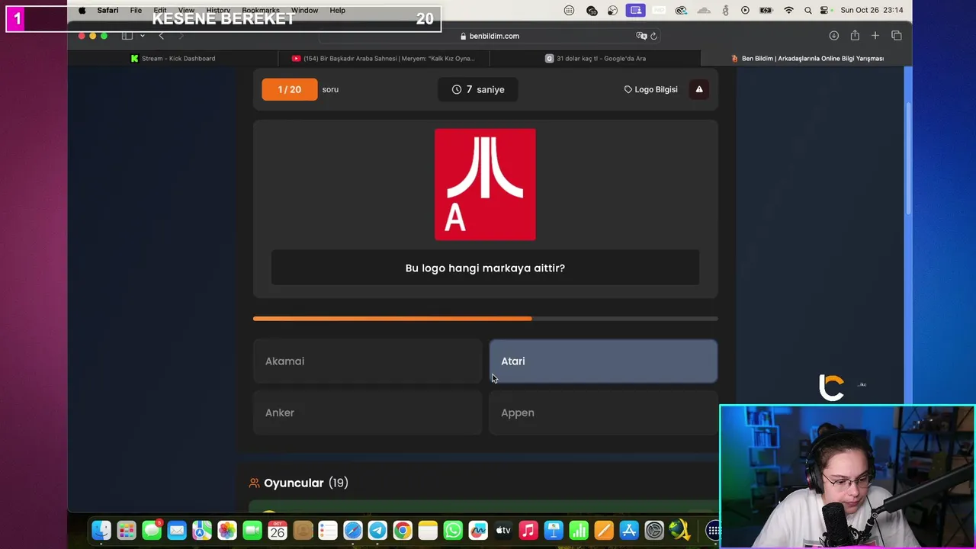Open WhatsApp from the dock

pyautogui.click(x=453, y=530)
